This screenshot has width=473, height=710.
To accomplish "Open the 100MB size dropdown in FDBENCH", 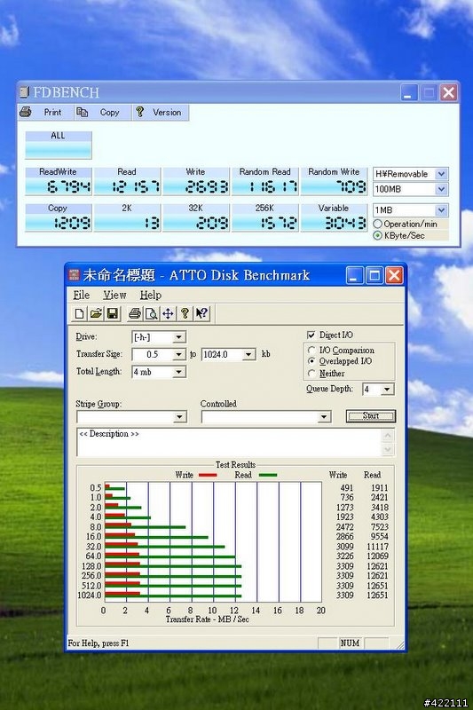I will tap(441, 189).
